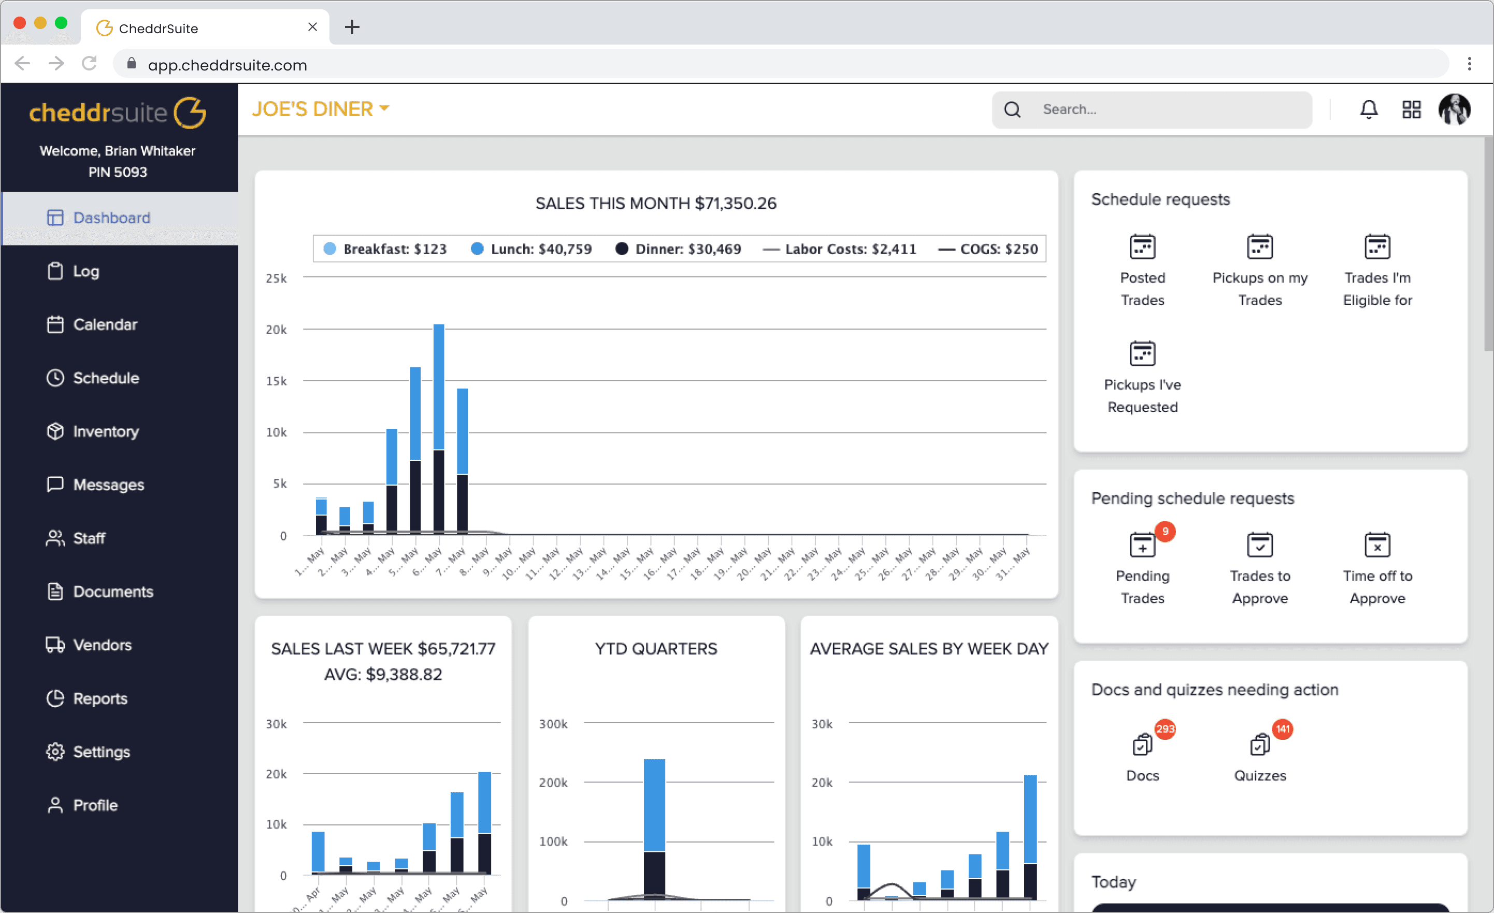This screenshot has width=1494, height=913.
Task: Open the notifications bell
Action: 1370,109
